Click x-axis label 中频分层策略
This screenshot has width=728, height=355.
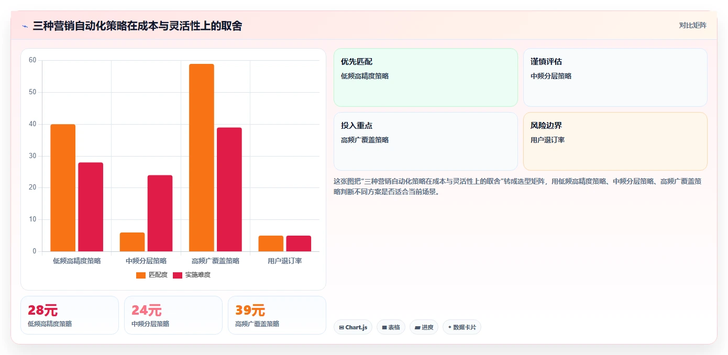click(146, 261)
